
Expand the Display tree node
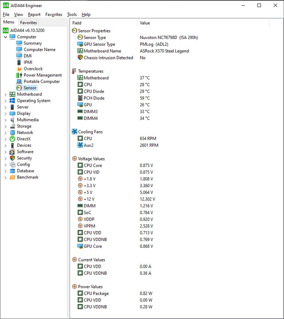pos(5,113)
